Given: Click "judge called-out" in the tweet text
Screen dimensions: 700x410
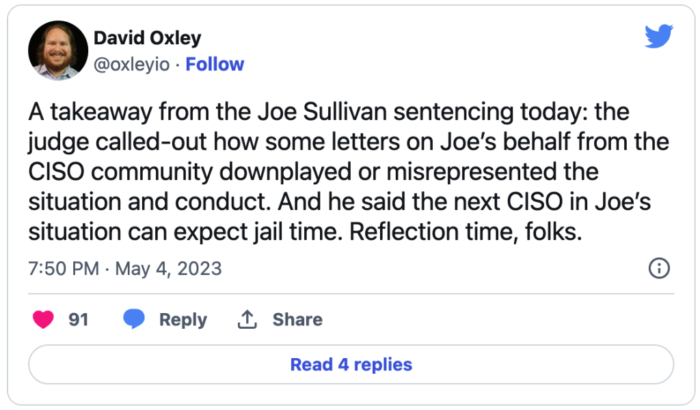Looking at the screenshot, I should coord(115,142).
